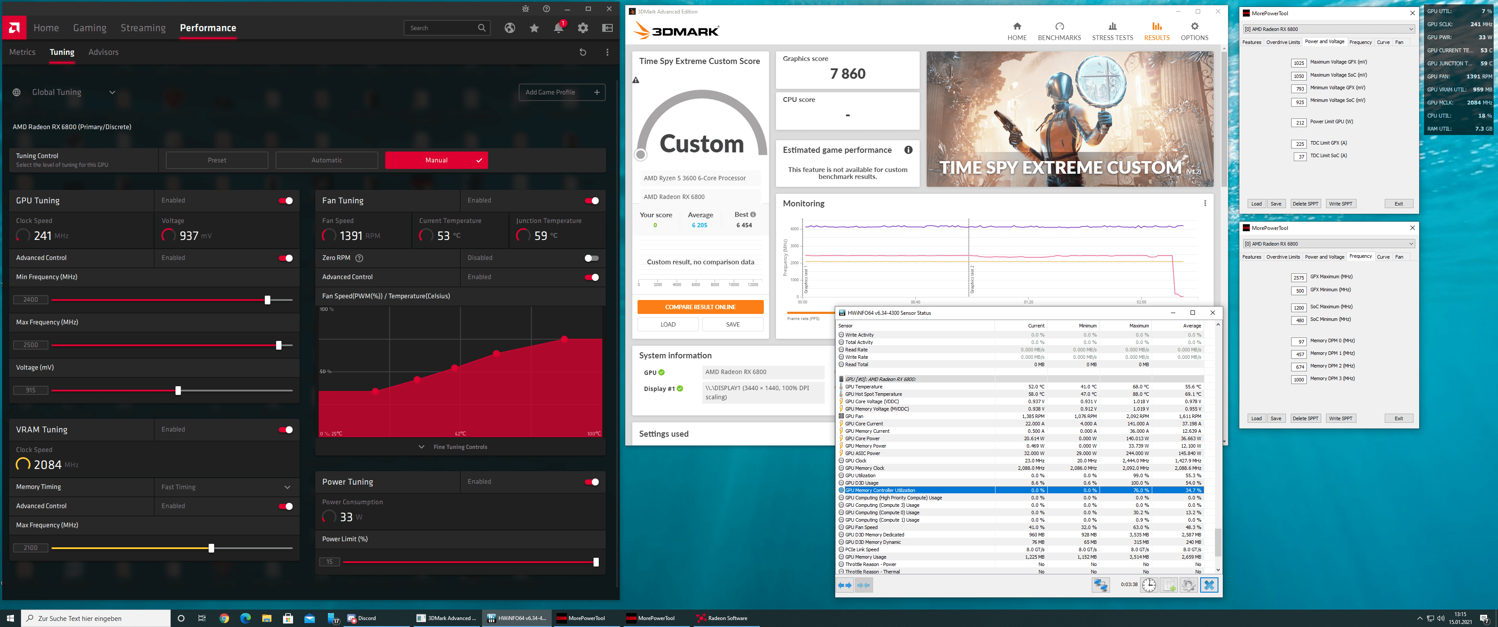Enable the Zero RPM switch
1498x627 pixels.
point(591,258)
